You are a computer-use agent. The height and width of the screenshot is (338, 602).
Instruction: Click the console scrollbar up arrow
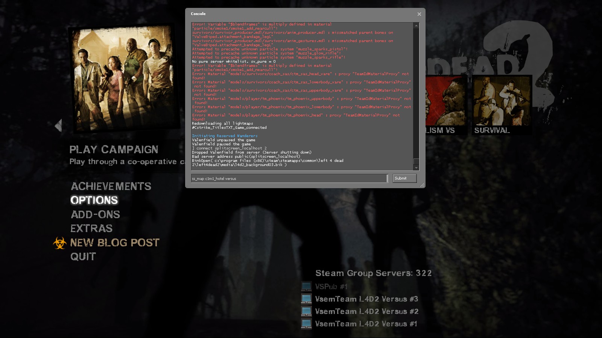(416, 26)
